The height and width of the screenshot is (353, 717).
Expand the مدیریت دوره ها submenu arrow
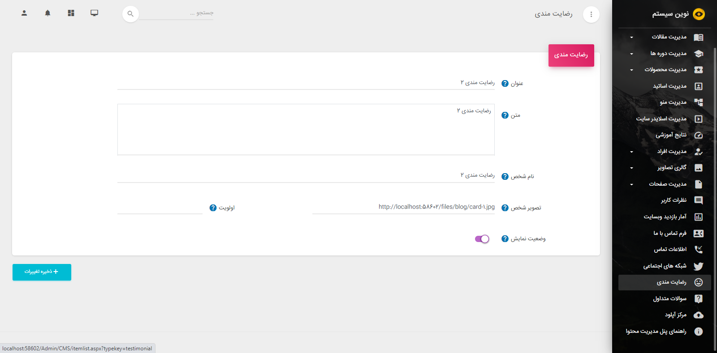click(631, 54)
